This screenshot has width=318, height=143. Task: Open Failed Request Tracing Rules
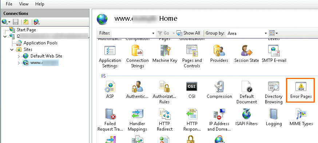click(110, 120)
